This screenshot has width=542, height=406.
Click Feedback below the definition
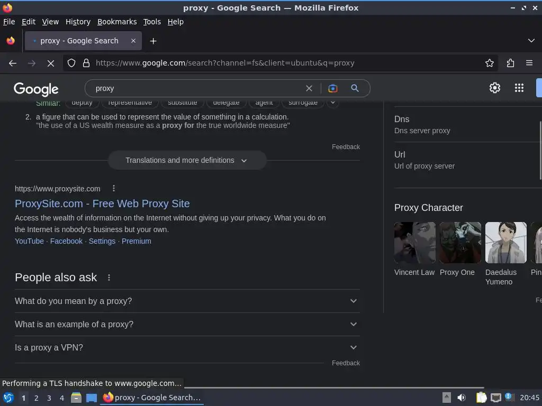click(346, 147)
